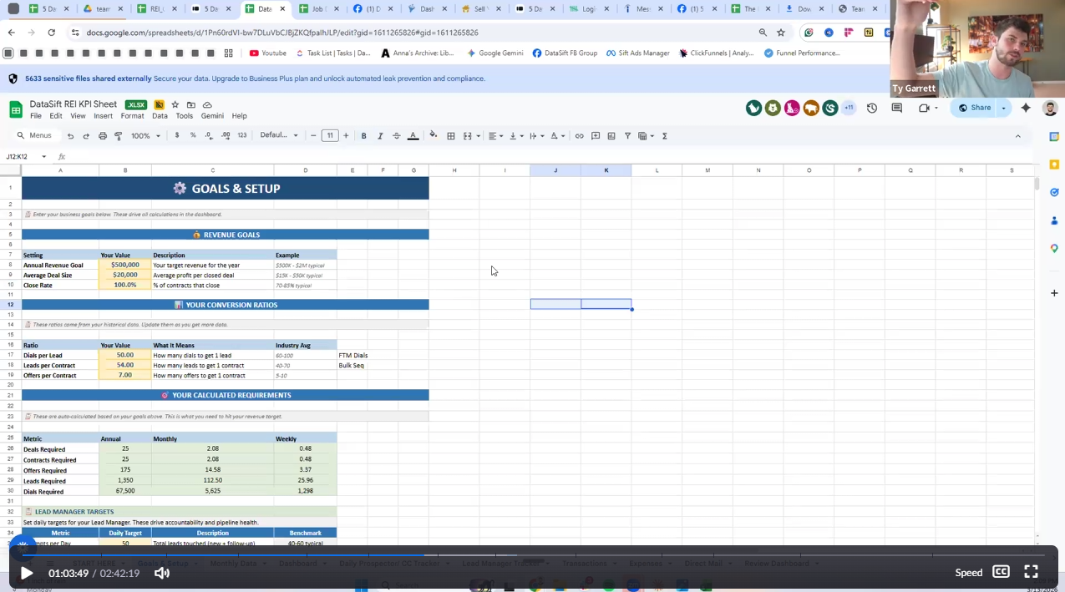
Task: Select the paint format tool
Action: coord(119,136)
